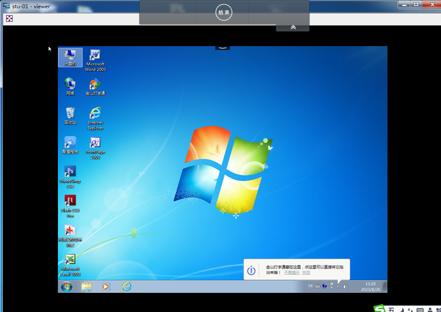The height and width of the screenshot is (312, 441).
Task: Select the 配置程序 desktop shortcut
Action: click(x=70, y=145)
